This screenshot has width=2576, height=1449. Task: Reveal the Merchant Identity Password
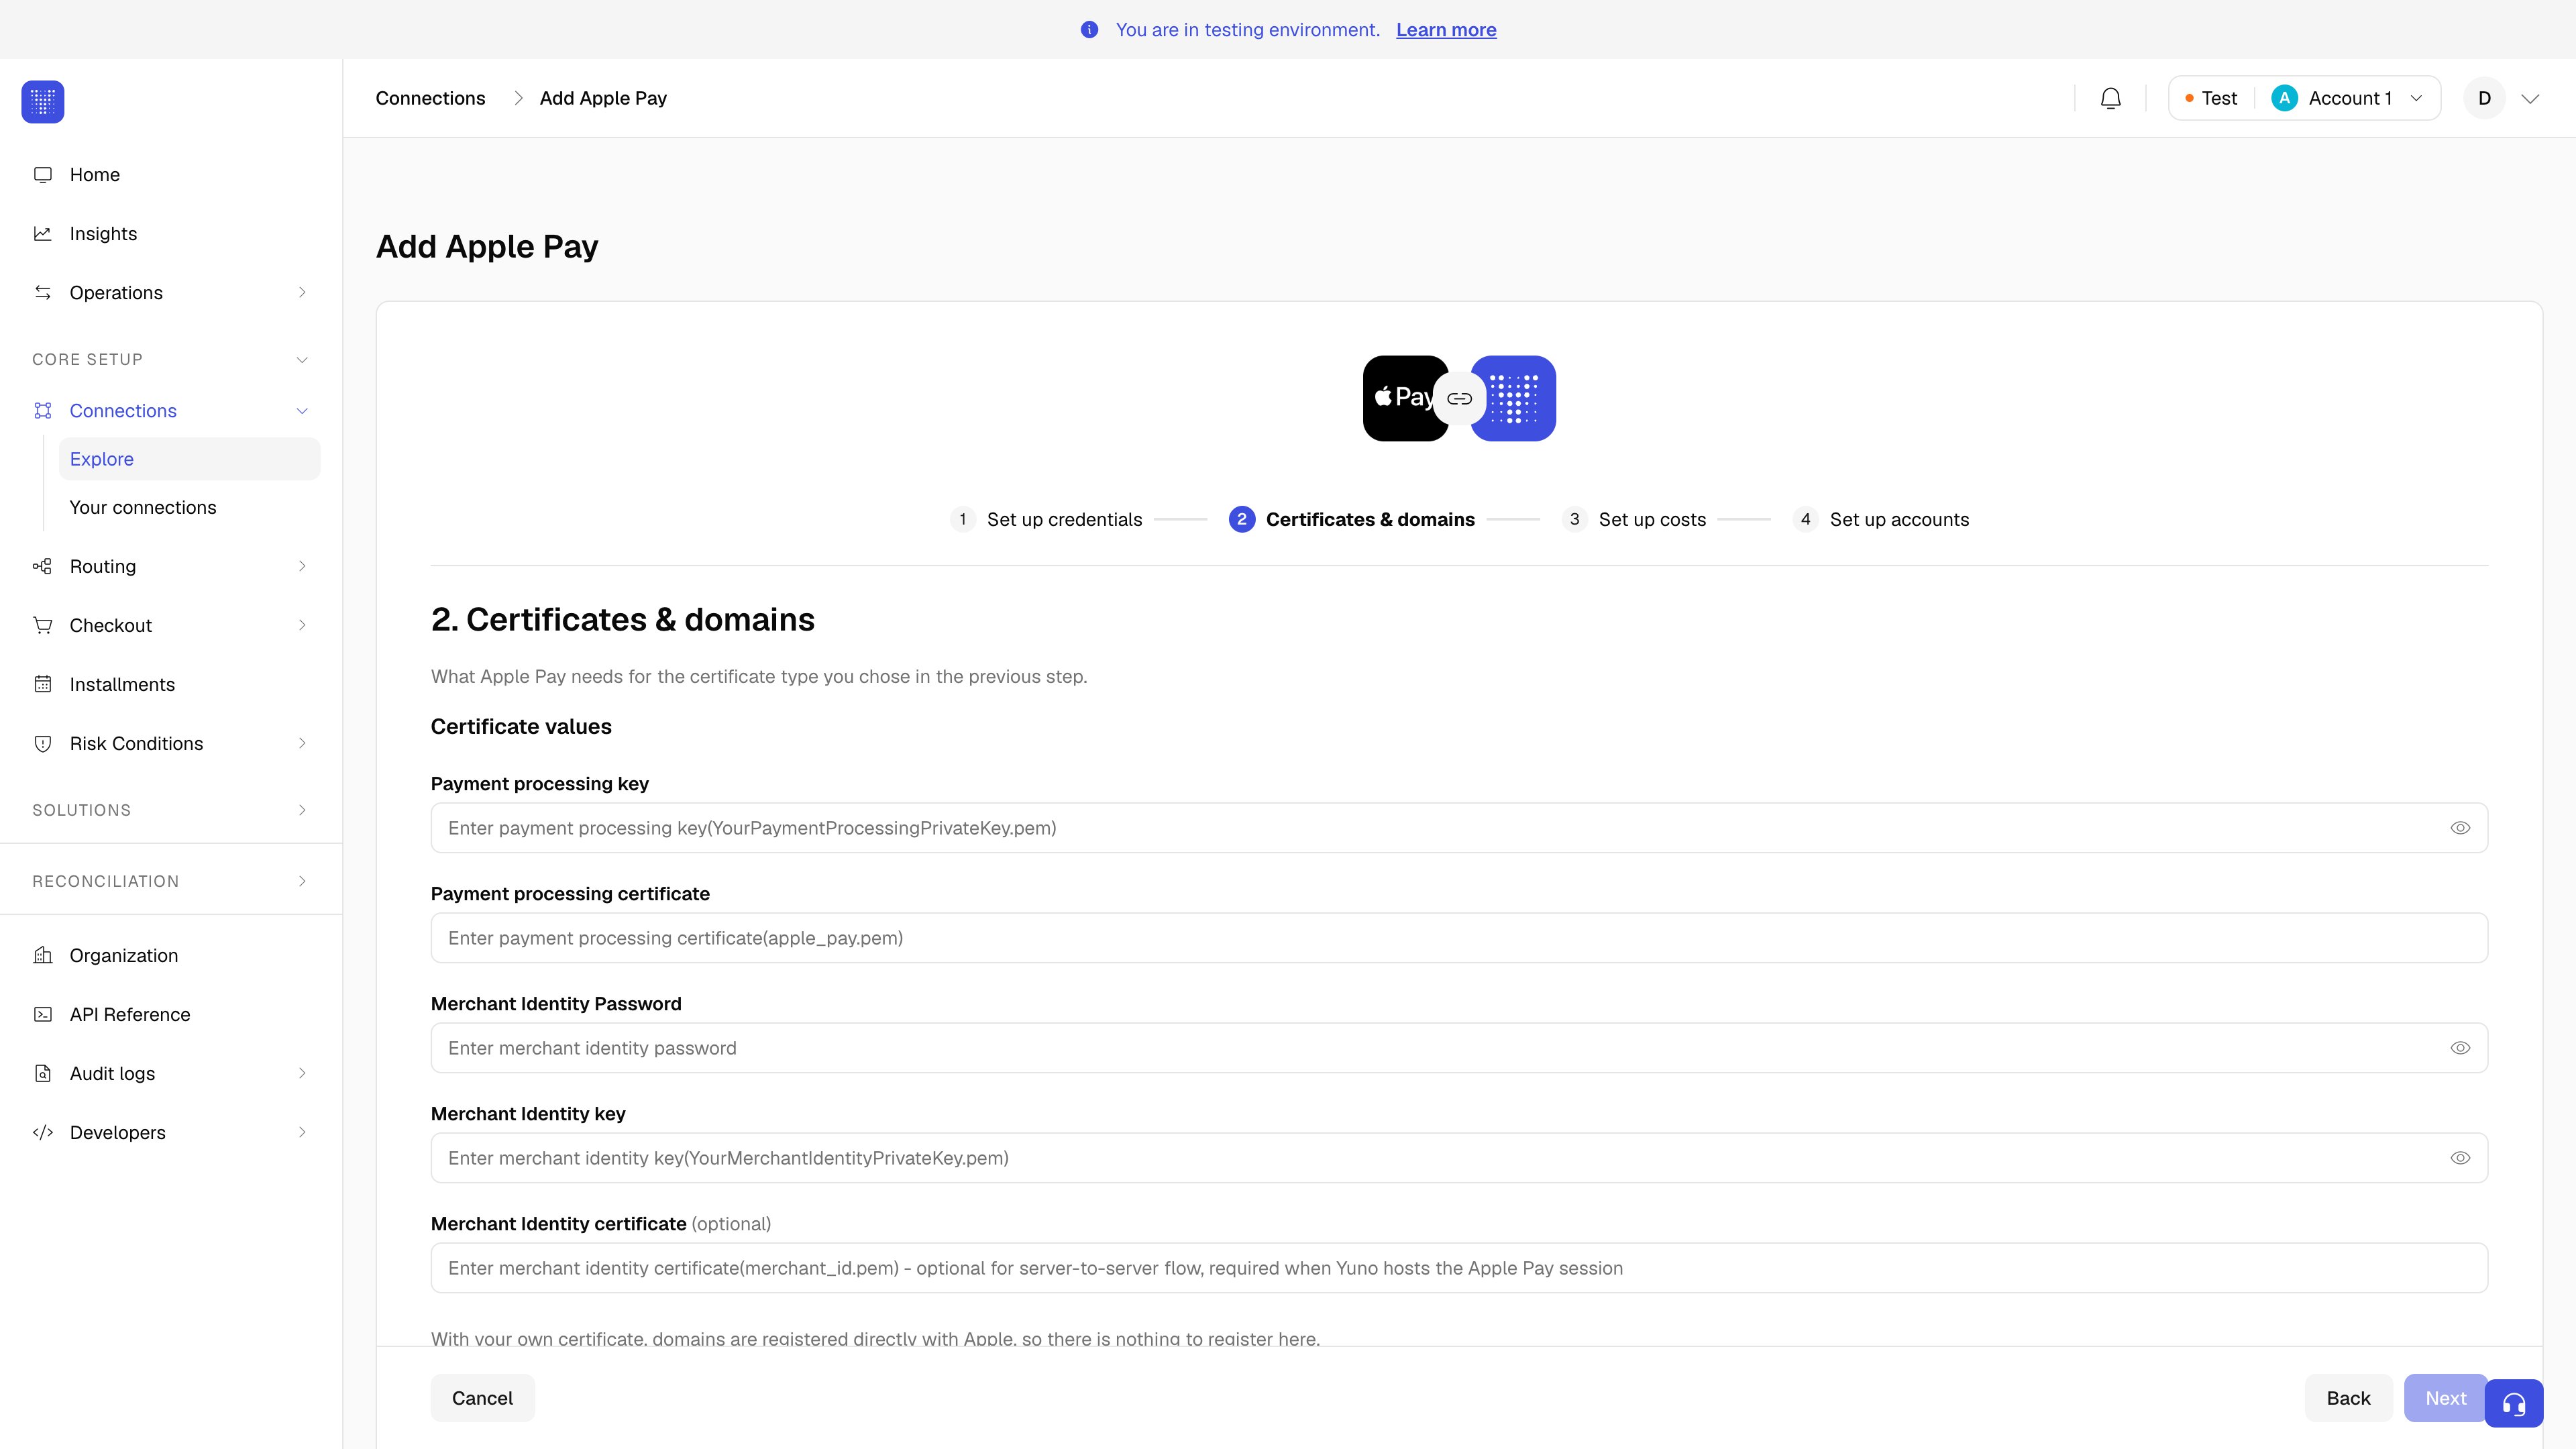pyautogui.click(x=2460, y=1048)
